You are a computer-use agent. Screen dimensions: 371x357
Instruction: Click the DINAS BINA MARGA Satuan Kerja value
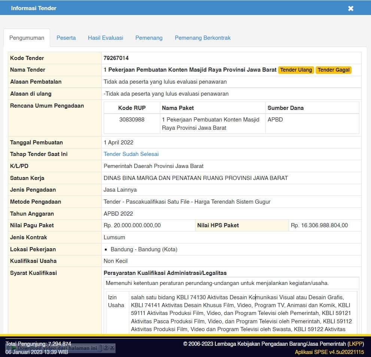point(196,178)
